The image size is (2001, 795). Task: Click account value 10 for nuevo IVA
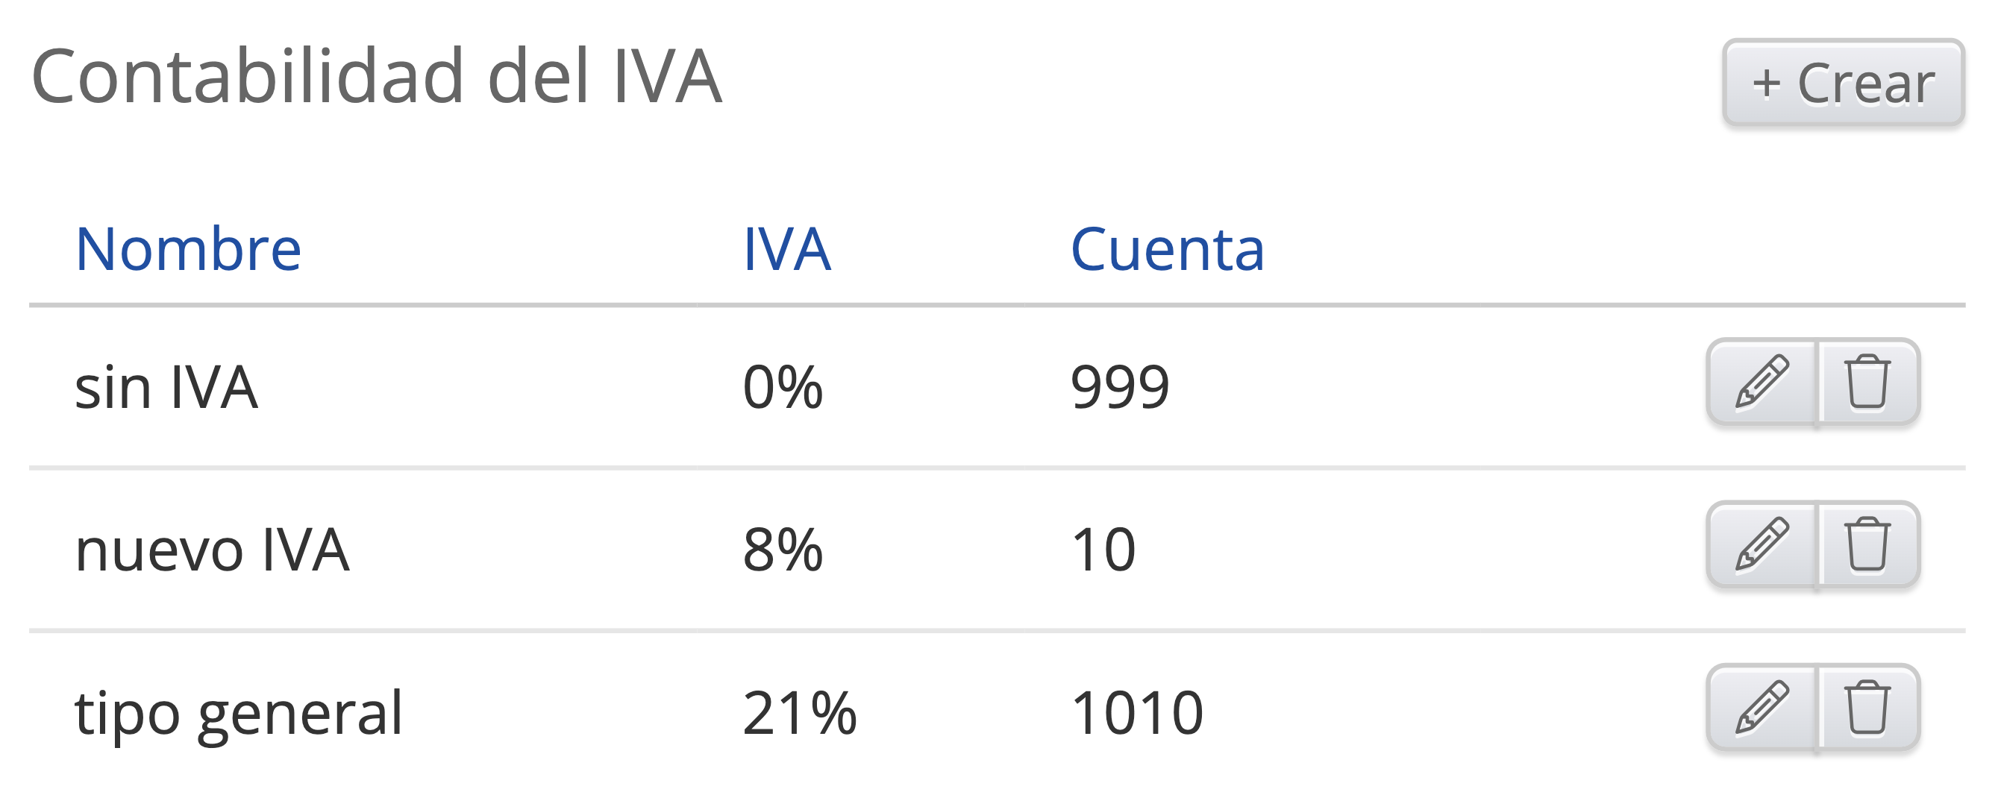click(1103, 550)
